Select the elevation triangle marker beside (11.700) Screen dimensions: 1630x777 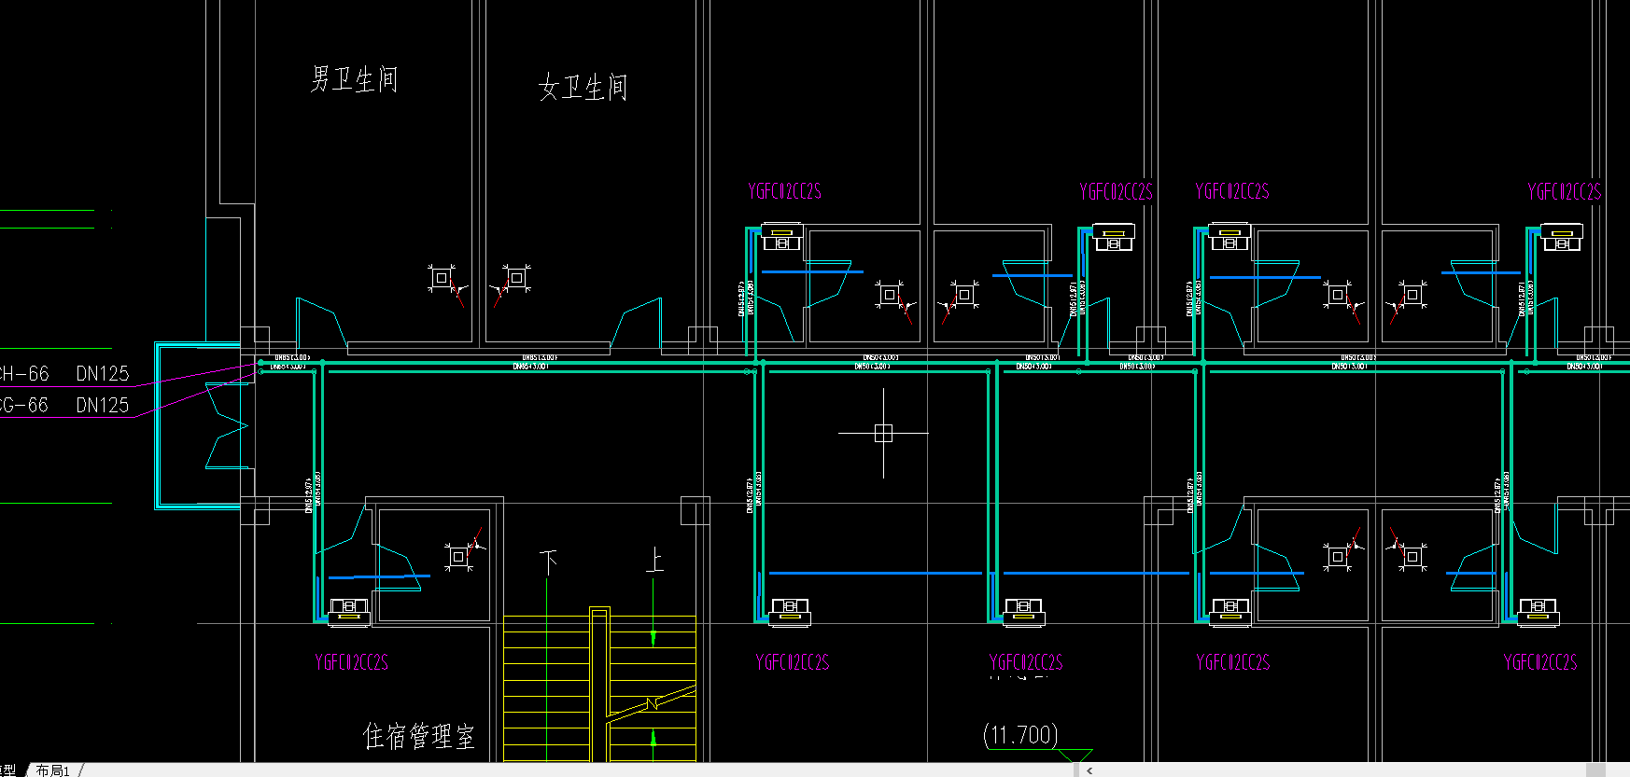click(1075, 756)
